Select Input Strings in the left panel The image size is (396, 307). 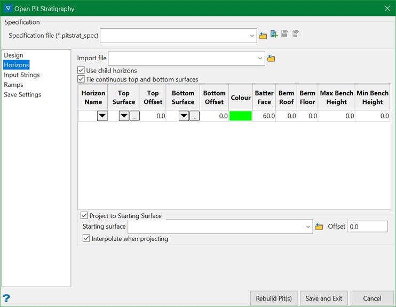pos(22,75)
